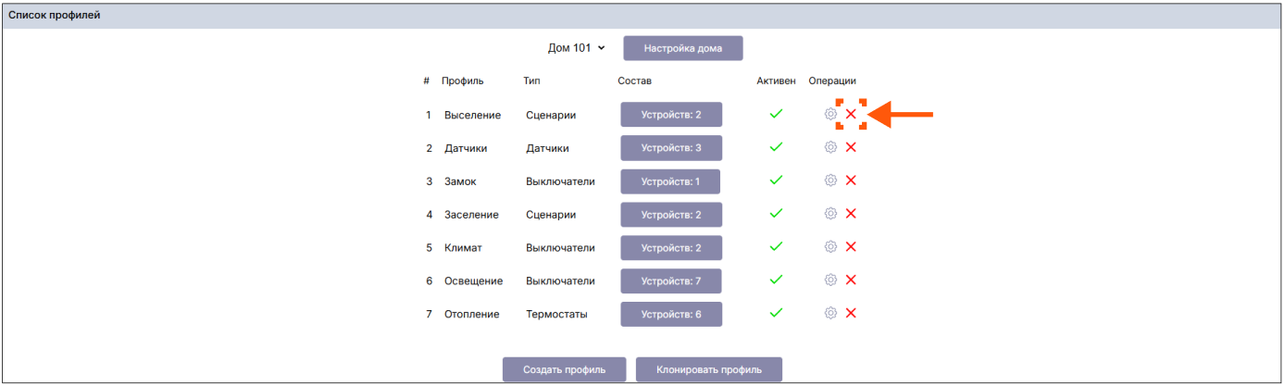Select the Заселение profile name

471,215
